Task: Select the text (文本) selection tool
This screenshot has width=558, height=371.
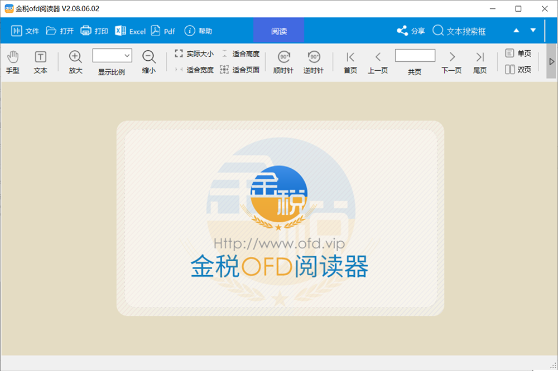Action: 40,60
